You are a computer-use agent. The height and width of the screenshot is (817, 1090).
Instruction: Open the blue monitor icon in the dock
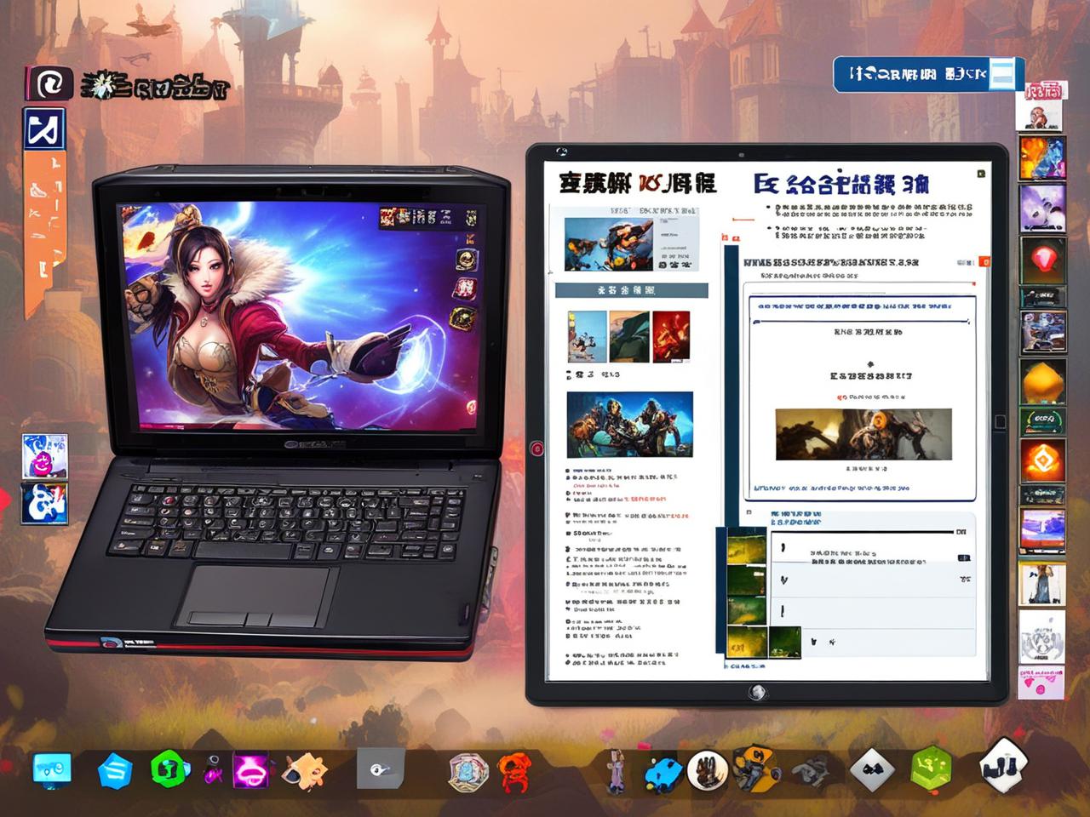(x=52, y=769)
